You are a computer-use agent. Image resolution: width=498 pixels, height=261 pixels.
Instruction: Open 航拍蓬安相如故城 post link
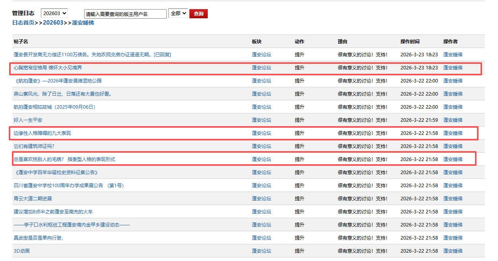point(54,107)
